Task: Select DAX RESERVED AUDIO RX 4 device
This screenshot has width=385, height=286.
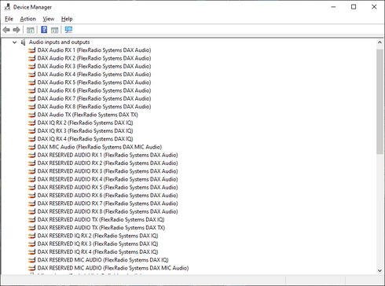Action: (x=108, y=179)
